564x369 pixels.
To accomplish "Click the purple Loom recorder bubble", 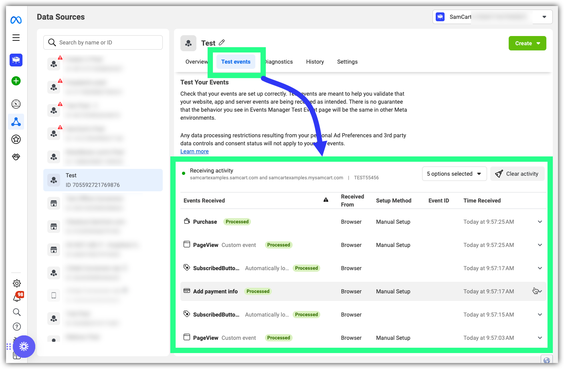I will pyautogui.click(x=24, y=347).
